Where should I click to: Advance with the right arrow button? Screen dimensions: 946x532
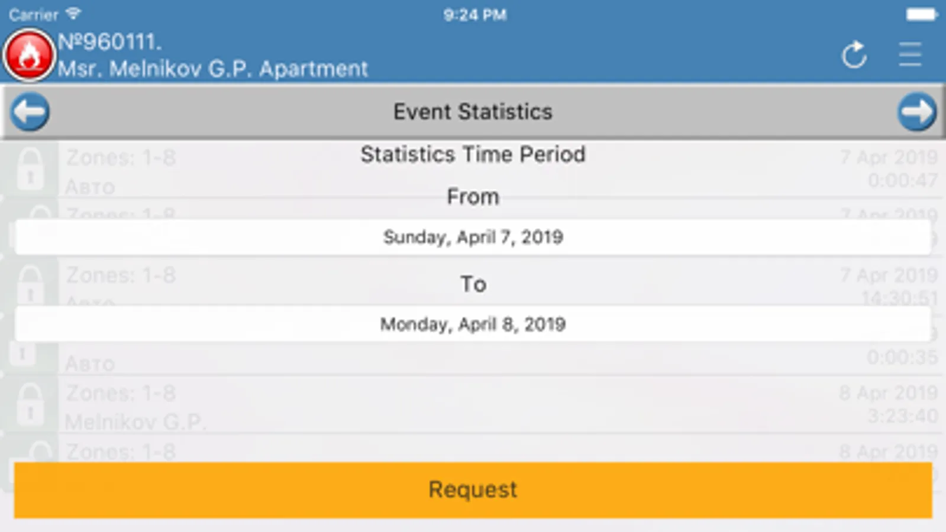(916, 111)
